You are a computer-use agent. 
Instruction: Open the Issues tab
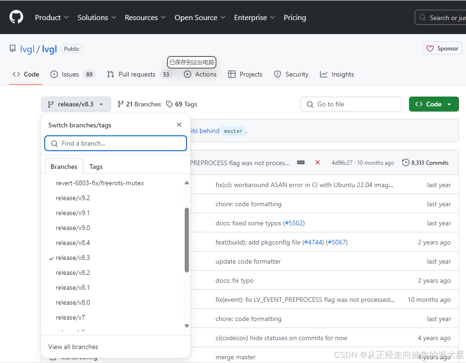[x=72, y=74]
